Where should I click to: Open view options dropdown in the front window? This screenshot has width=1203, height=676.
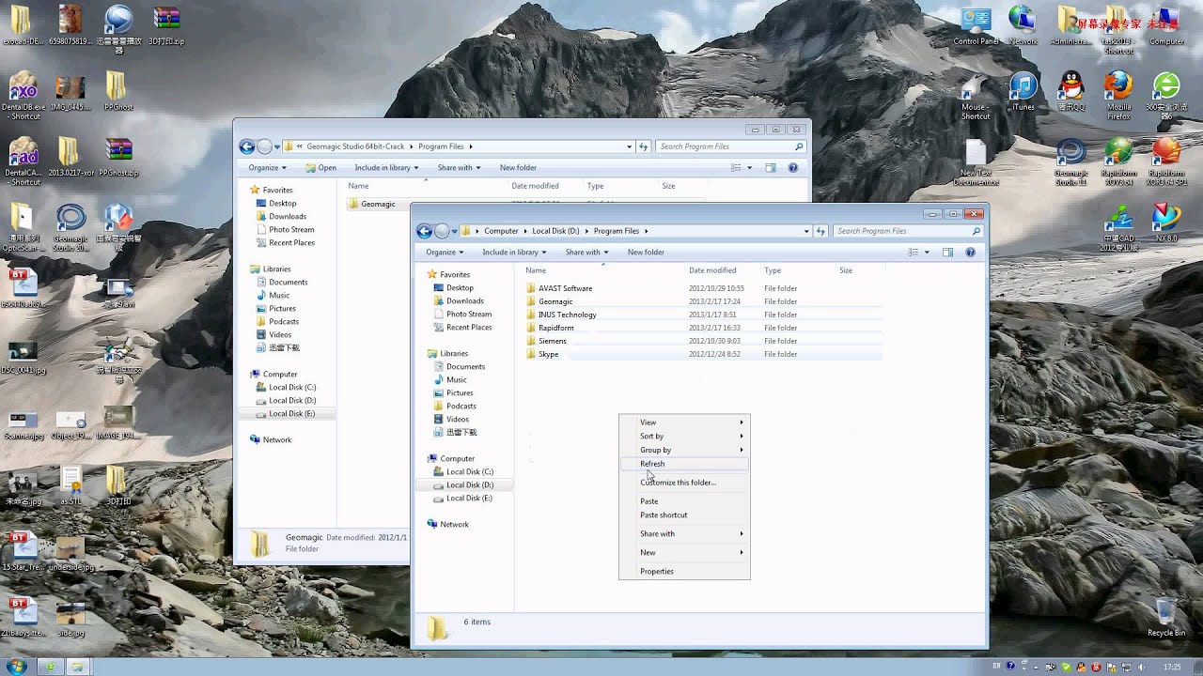(927, 252)
